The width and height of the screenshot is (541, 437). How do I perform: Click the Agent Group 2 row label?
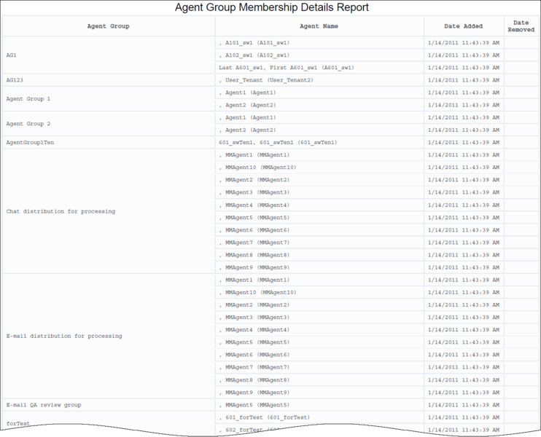(28, 124)
